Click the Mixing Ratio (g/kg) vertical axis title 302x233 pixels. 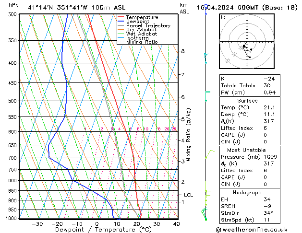[x=188, y=135]
